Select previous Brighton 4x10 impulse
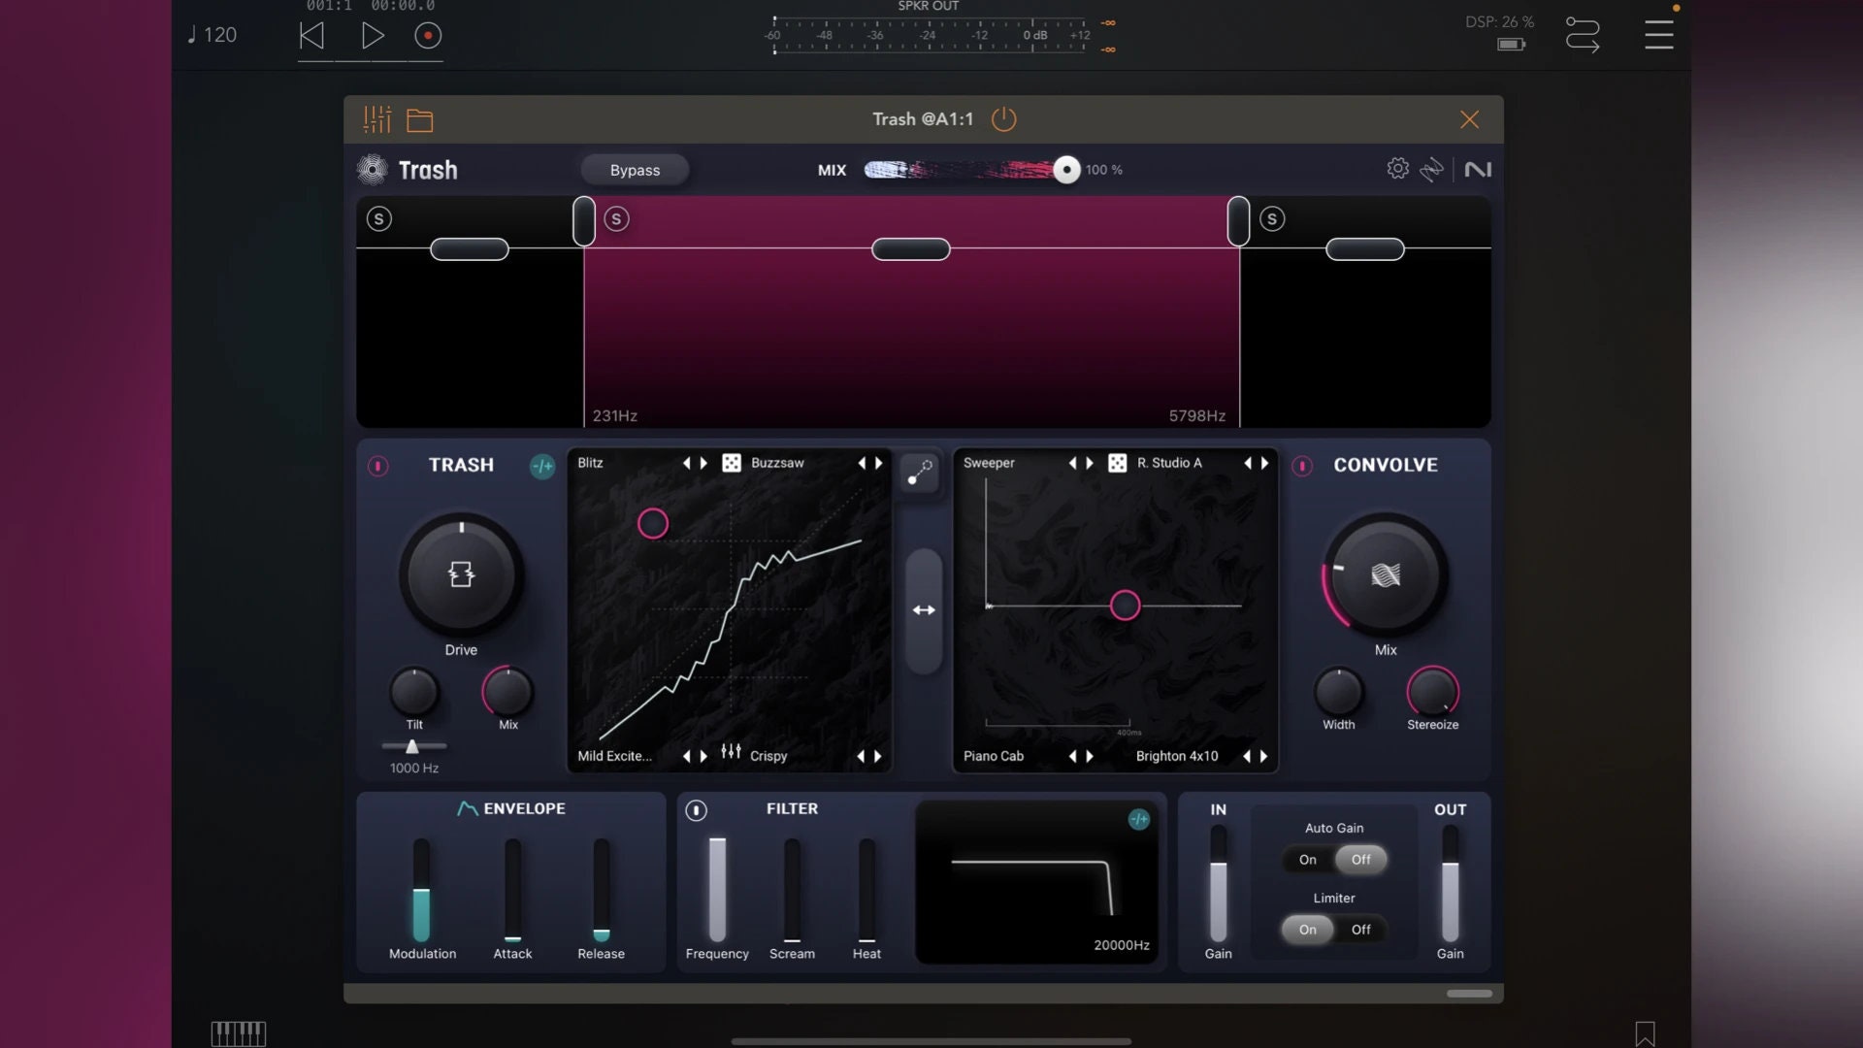This screenshot has height=1048, width=1863. click(1247, 757)
